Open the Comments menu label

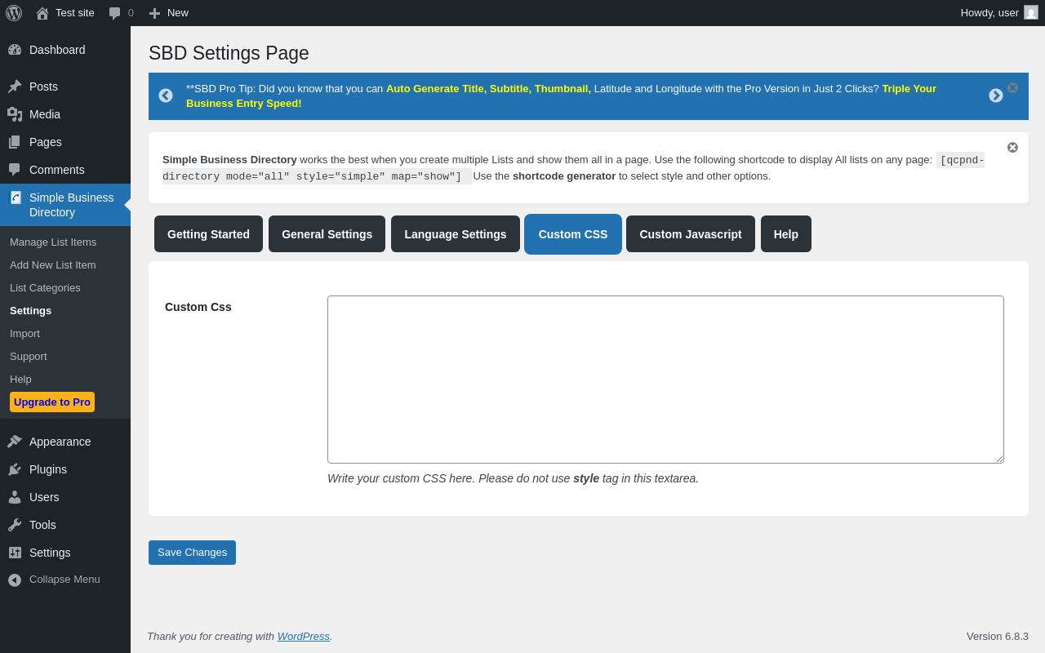(57, 170)
